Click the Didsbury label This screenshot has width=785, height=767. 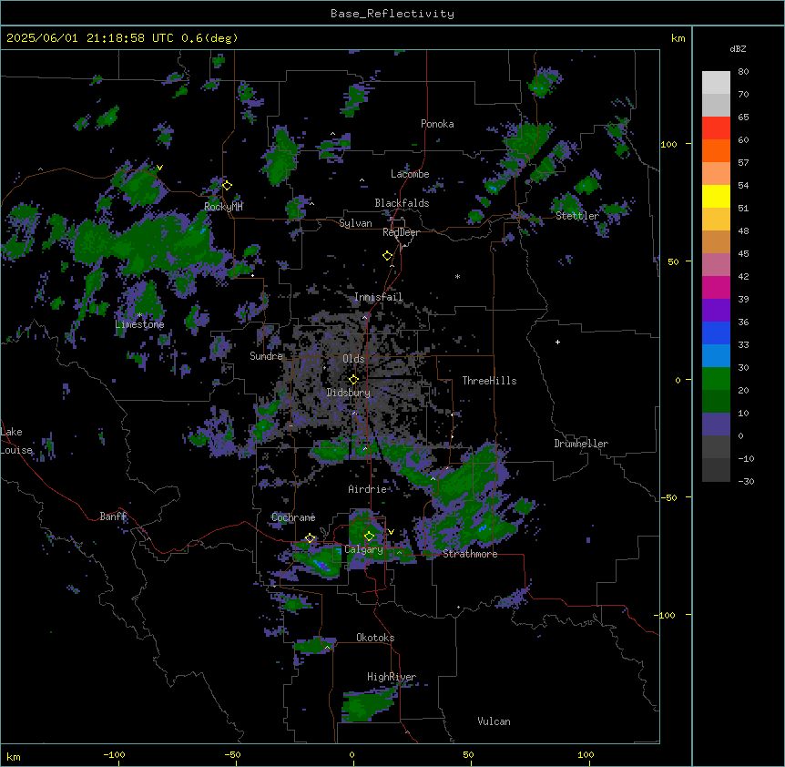point(349,393)
